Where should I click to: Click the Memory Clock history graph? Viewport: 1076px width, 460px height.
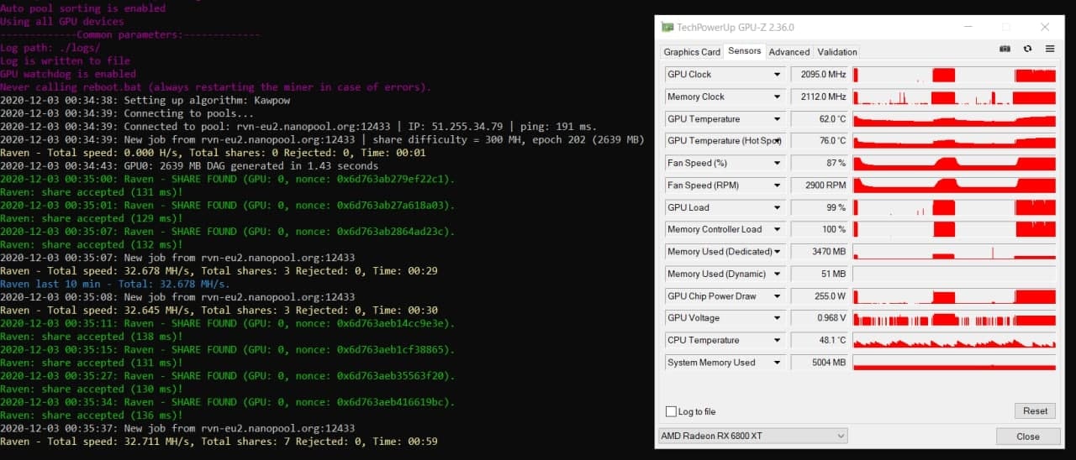tap(954, 97)
